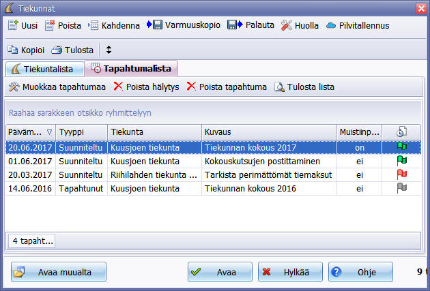The width and height of the screenshot is (430, 291).
Task: Select the date cell 20.03.2017
Action: (x=31, y=175)
